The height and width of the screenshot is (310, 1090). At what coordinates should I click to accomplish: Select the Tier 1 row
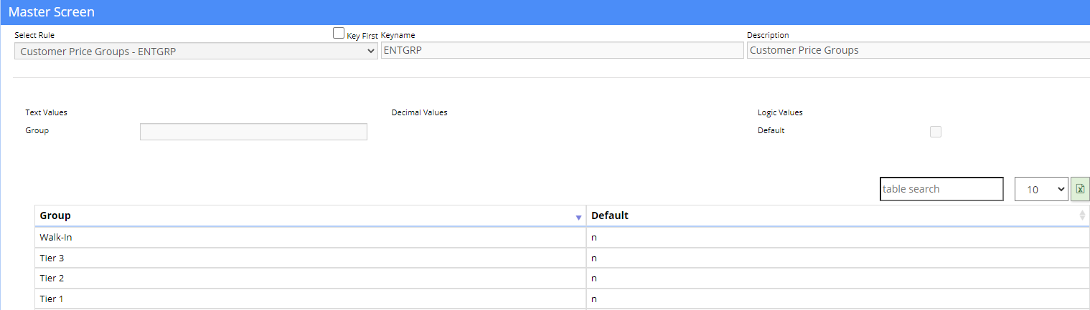[562, 299]
